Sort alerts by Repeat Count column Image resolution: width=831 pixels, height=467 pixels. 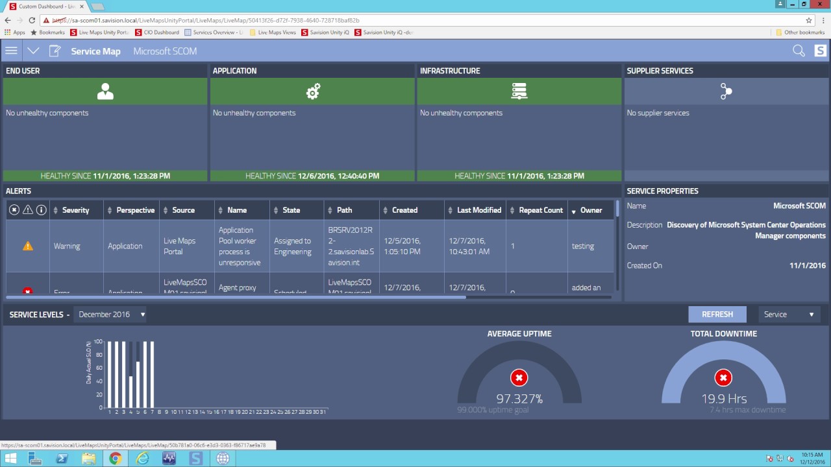pyautogui.click(x=537, y=210)
